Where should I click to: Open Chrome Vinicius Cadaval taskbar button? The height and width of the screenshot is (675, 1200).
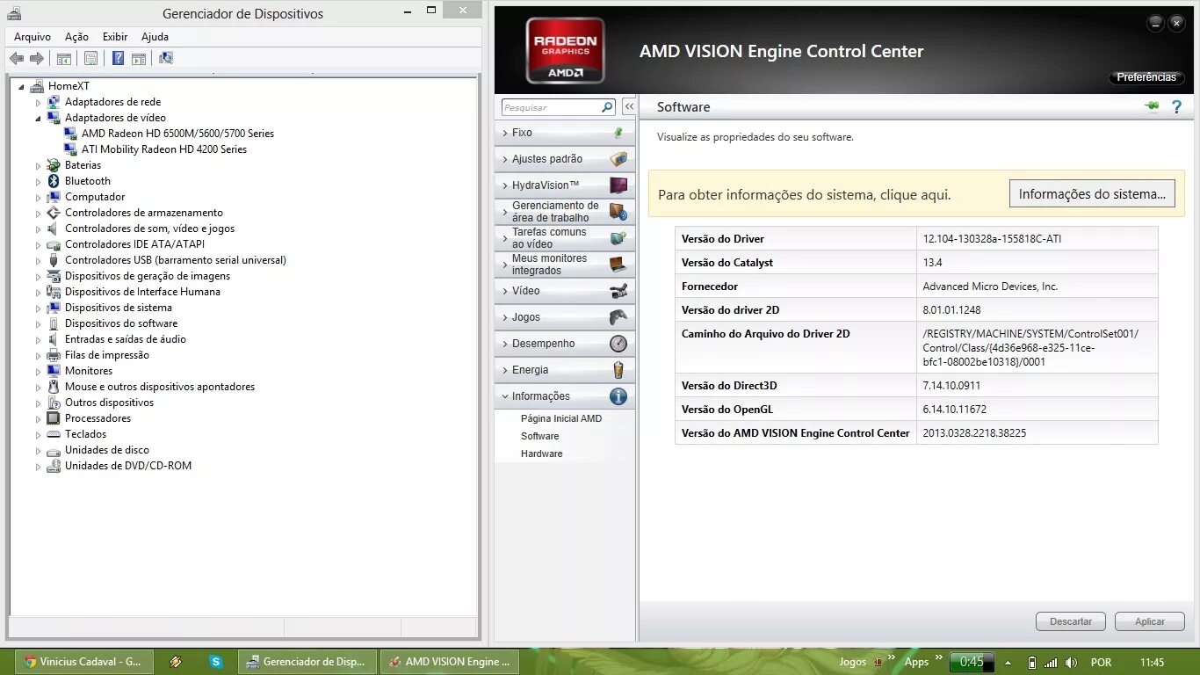click(85, 662)
